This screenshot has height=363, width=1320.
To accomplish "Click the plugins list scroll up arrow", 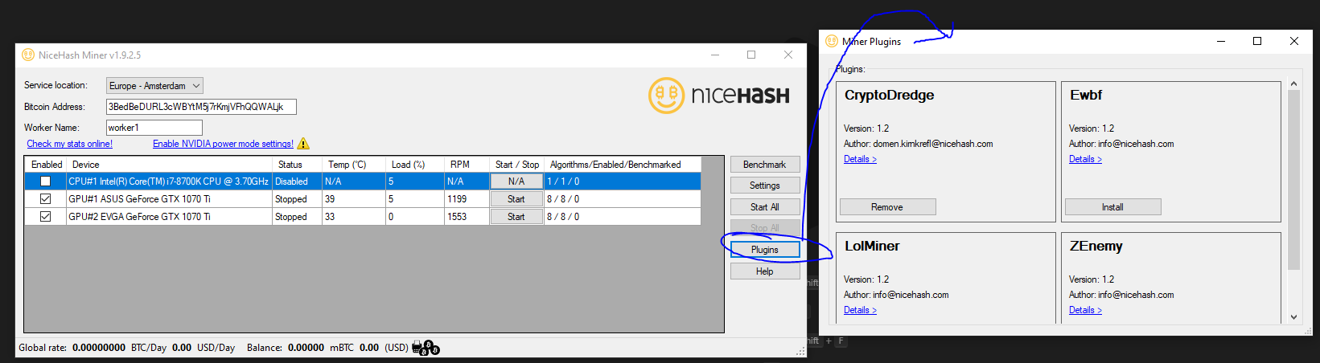I will point(1293,84).
